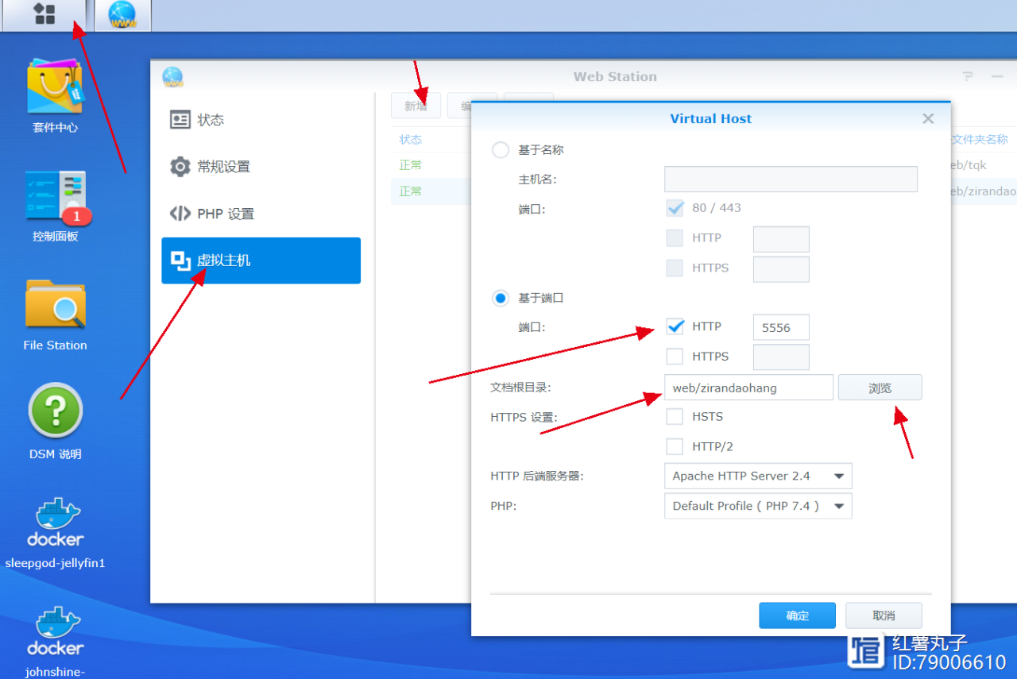Viewport: 1017px width, 679px height.
Task: Click 浏览 to browse document root
Action: [880, 388]
